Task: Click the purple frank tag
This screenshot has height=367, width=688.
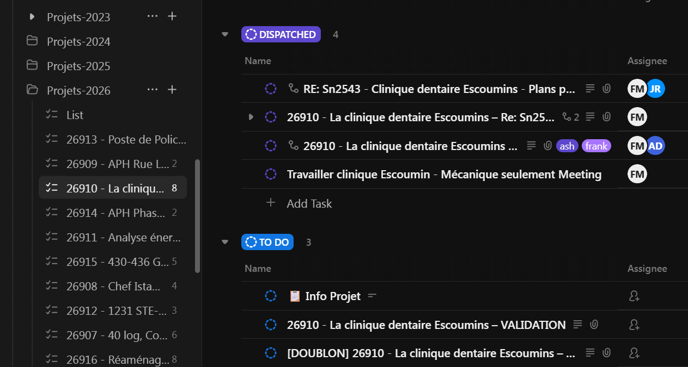Action: (x=596, y=146)
